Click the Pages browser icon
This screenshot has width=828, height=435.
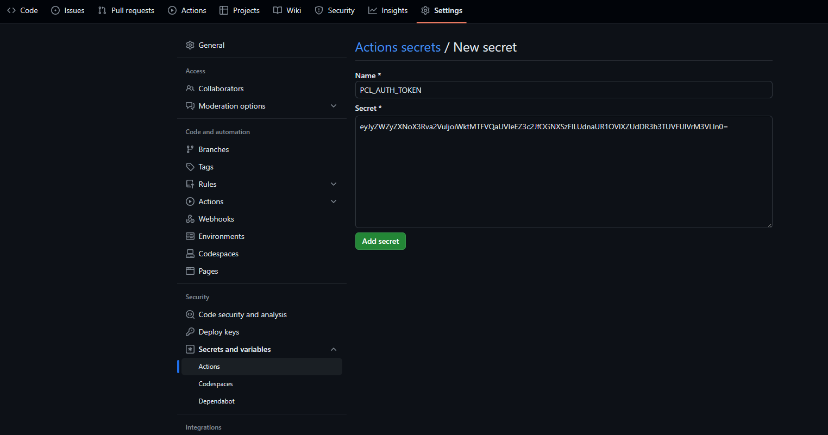pos(190,271)
